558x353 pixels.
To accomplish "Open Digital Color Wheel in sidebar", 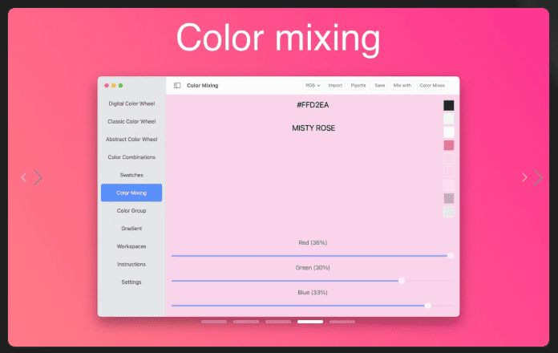I will [131, 103].
